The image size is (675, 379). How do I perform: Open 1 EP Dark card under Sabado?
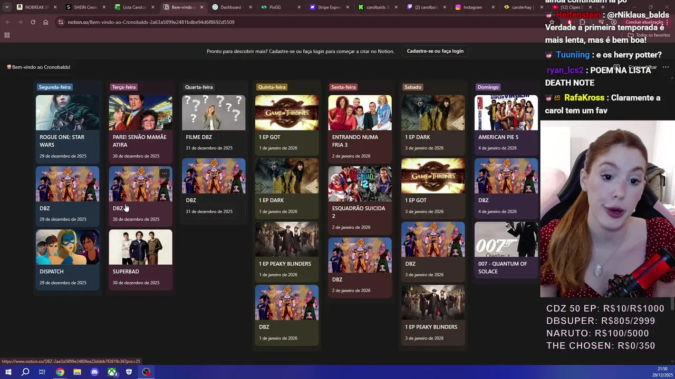pyautogui.click(x=433, y=125)
